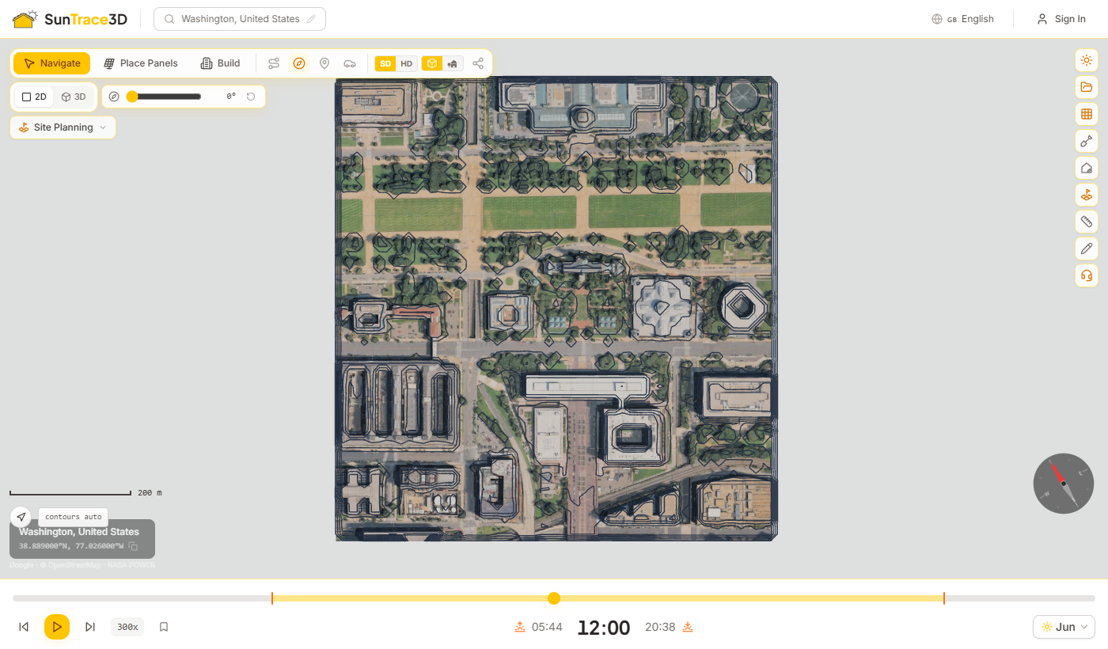
Task: Start the sun animation playback
Action: pyautogui.click(x=57, y=627)
